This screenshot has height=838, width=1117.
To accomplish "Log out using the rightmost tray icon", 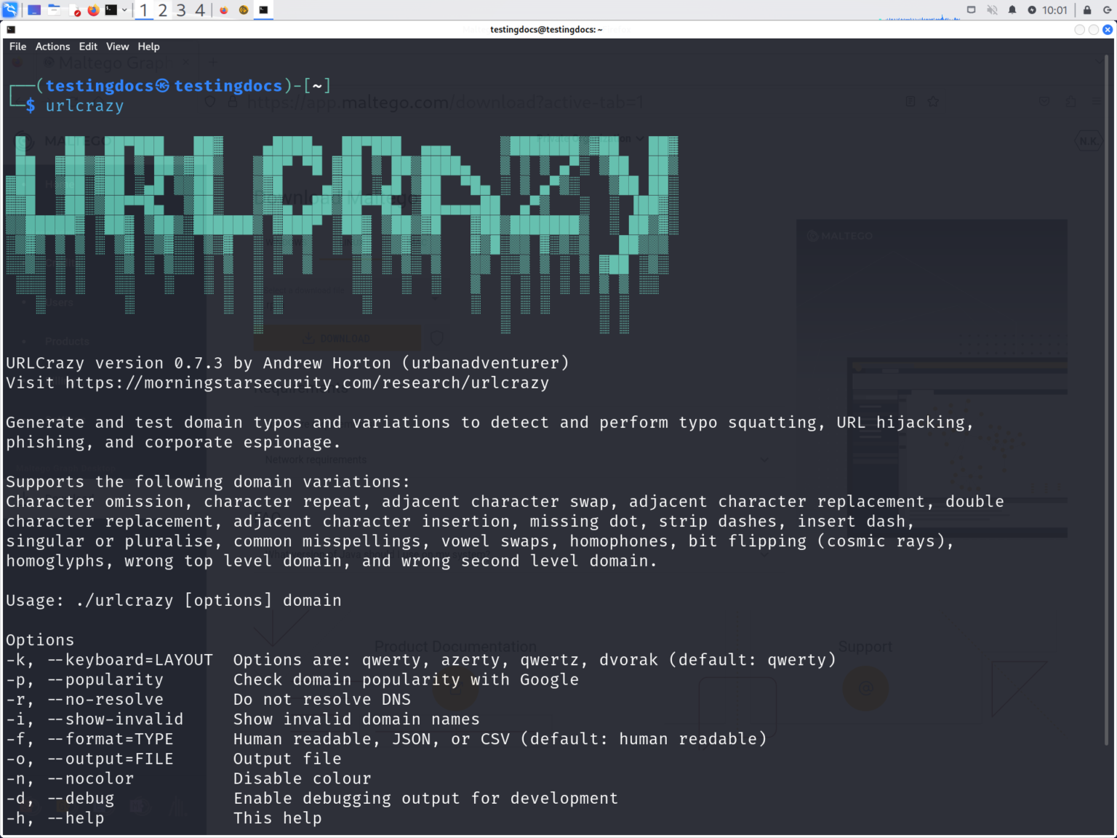I will click(1108, 10).
